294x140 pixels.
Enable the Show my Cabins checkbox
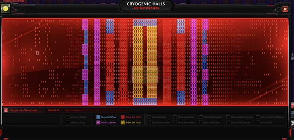point(68,117)
